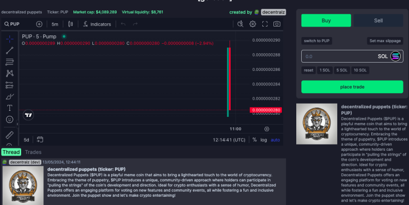Viewport: 409px width, 205px height.
Task: Click the PUP · 5 · Pump chart title
Action: click(x=39, y=37)
